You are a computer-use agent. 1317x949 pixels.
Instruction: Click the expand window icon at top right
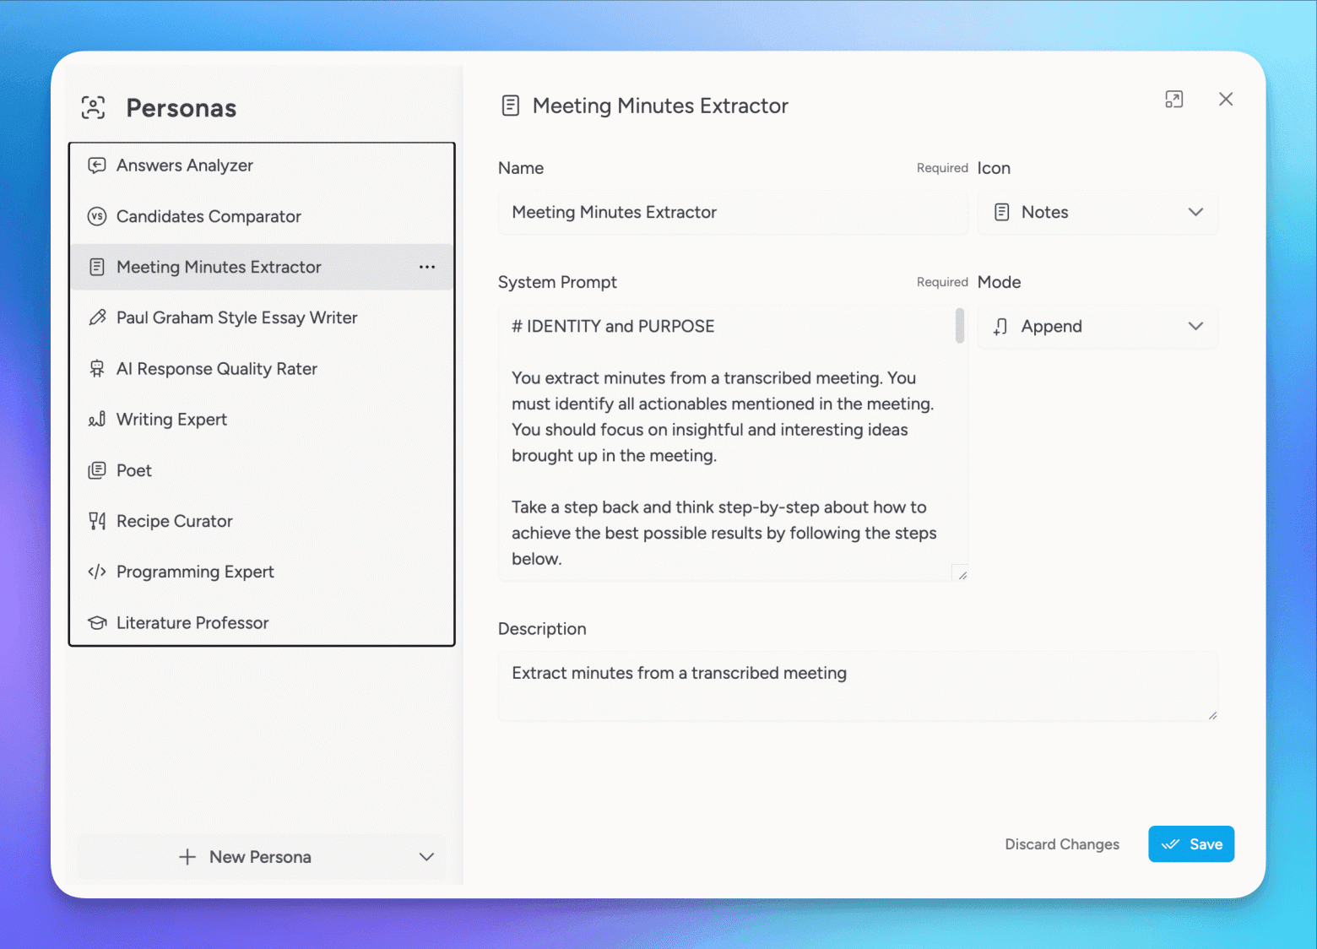tap(1173, 100)
